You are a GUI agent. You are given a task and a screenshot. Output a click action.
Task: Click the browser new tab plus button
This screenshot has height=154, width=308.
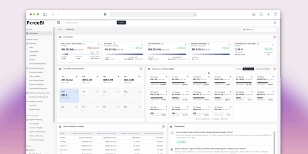click(268, 14)
